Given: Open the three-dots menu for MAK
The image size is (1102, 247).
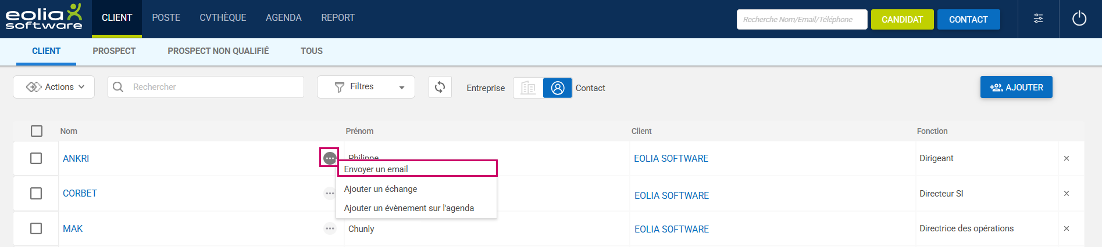Looking at the screenshot, I should point(330,228).
